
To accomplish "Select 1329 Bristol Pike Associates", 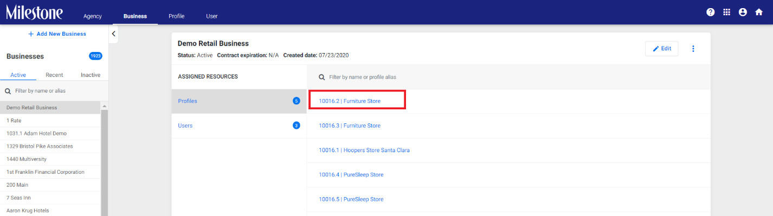I will pyautogui.click(x=50, y=146).
